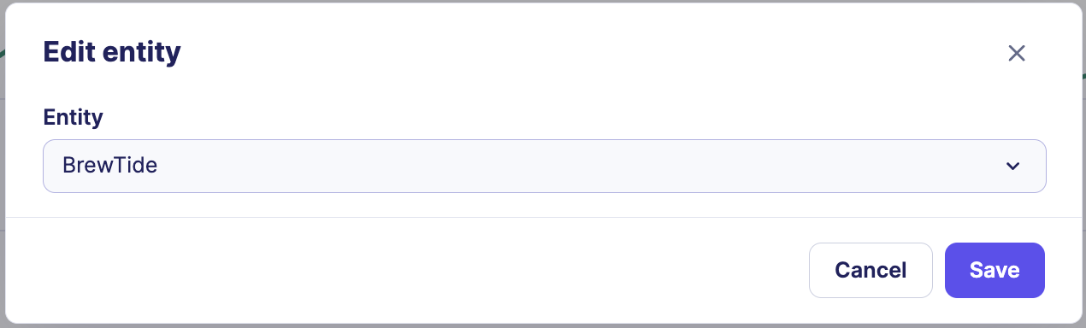Discard changes using Cancel

pos(871,270)
